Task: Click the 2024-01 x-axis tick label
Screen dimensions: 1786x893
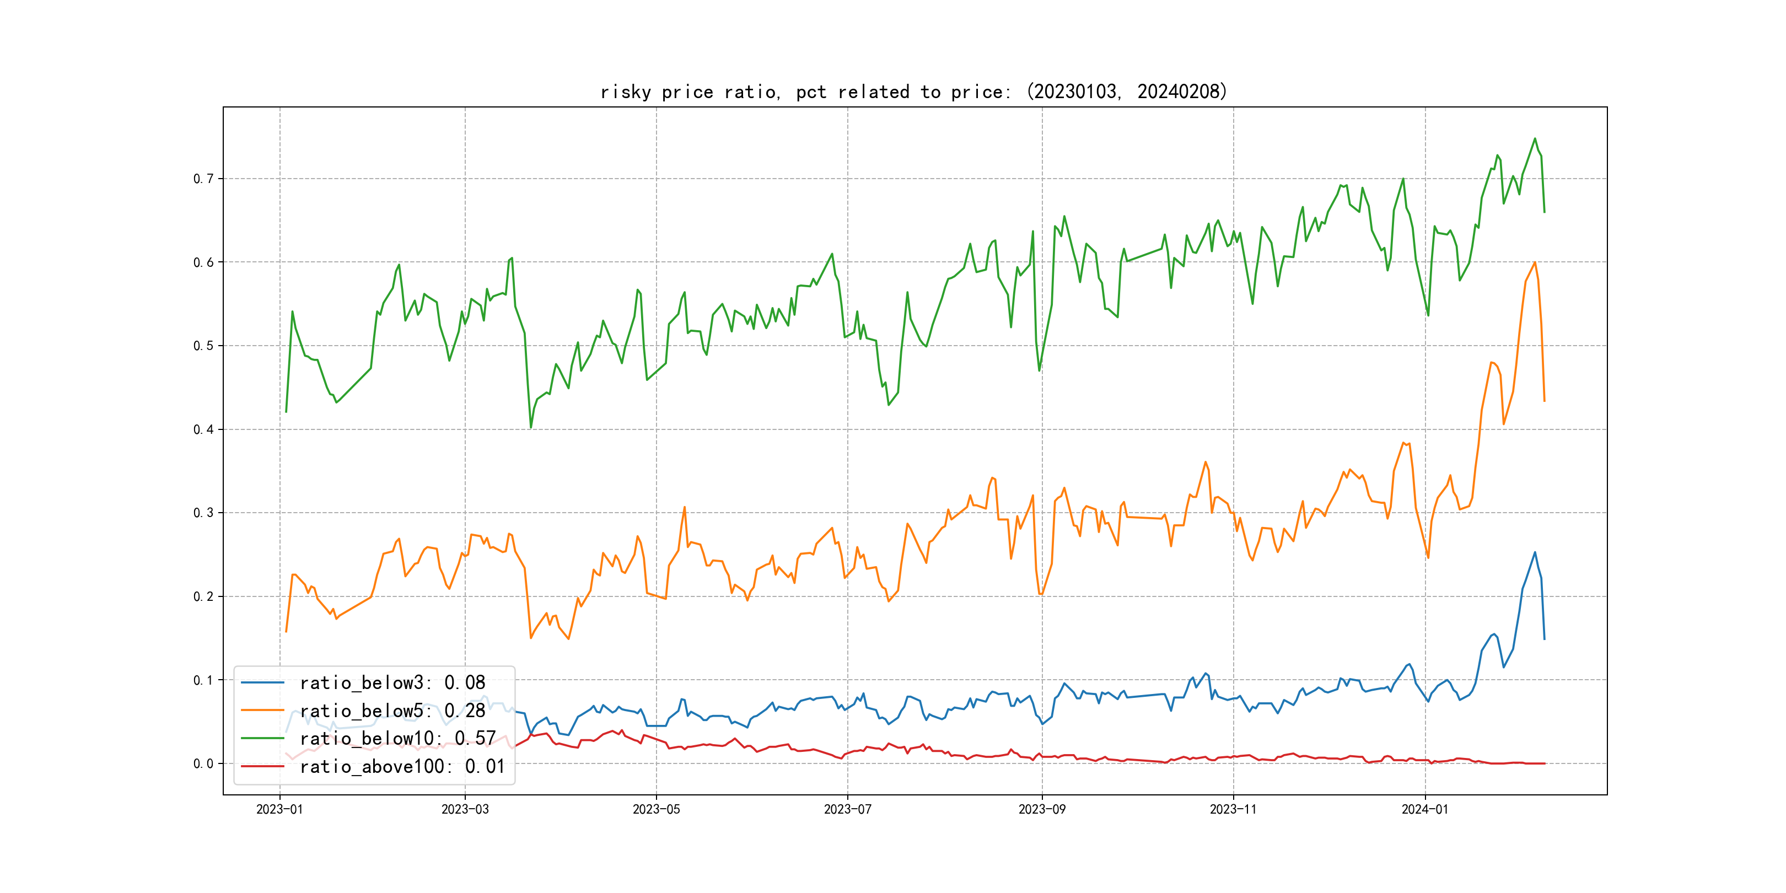Action: point(1425,809)
